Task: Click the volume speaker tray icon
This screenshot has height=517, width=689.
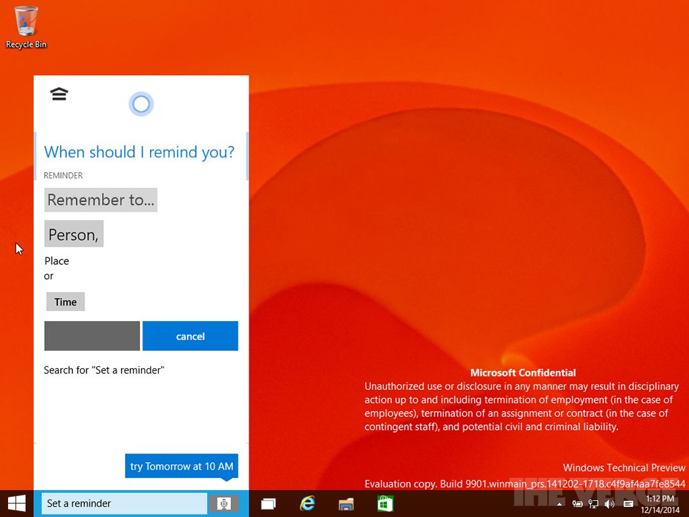Action: click(609, 504)
